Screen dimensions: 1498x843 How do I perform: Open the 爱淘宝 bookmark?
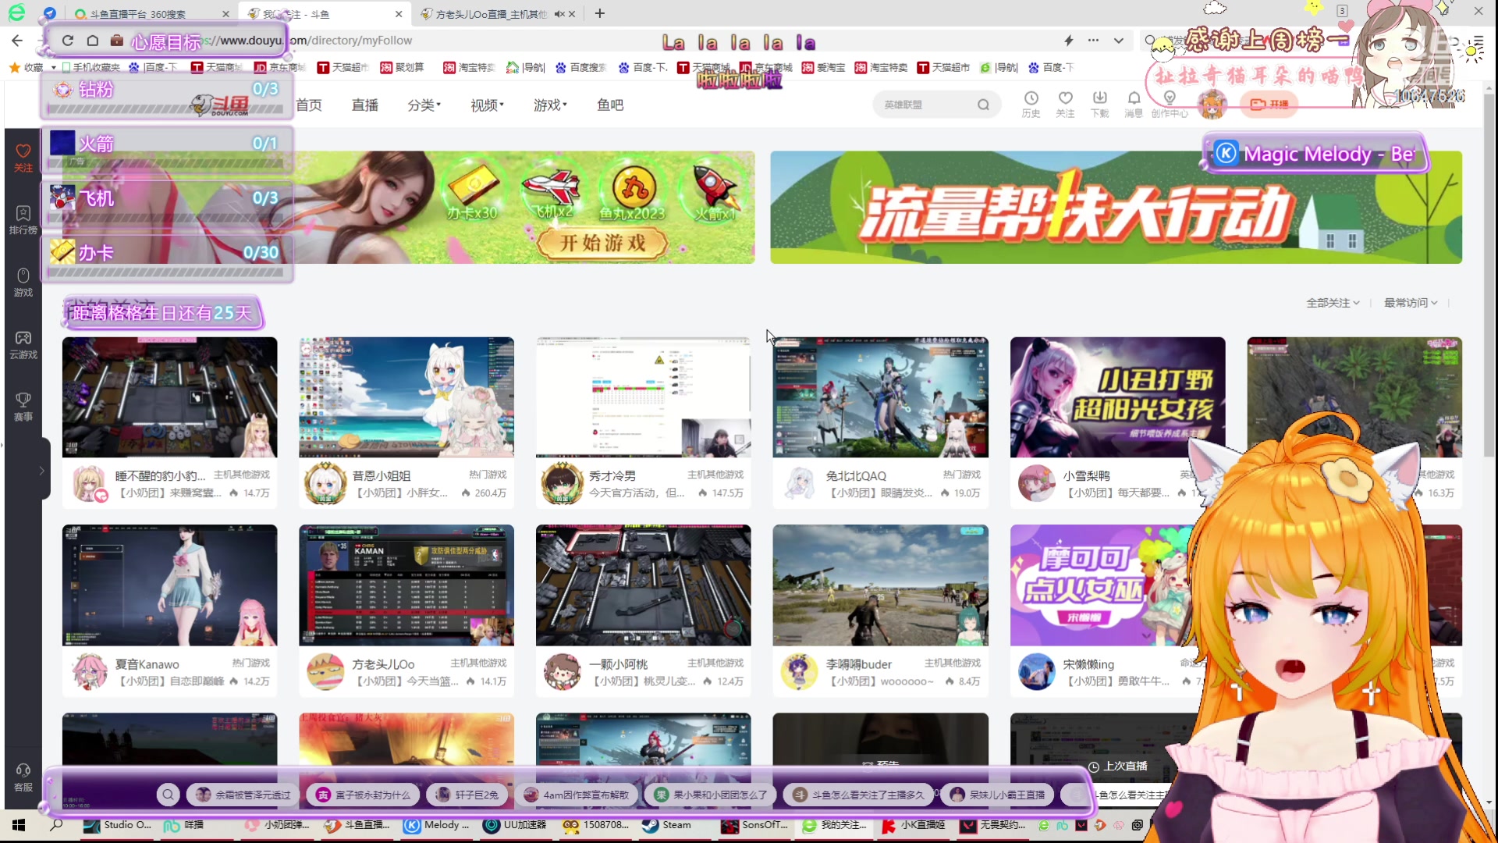(823, 68)
